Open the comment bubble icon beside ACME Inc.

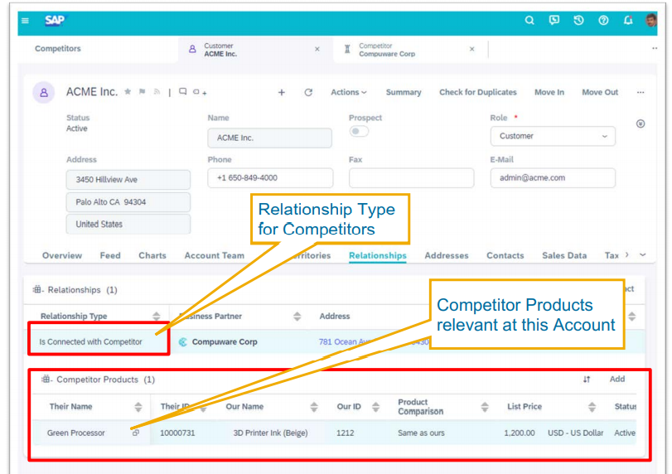(182, 92)
